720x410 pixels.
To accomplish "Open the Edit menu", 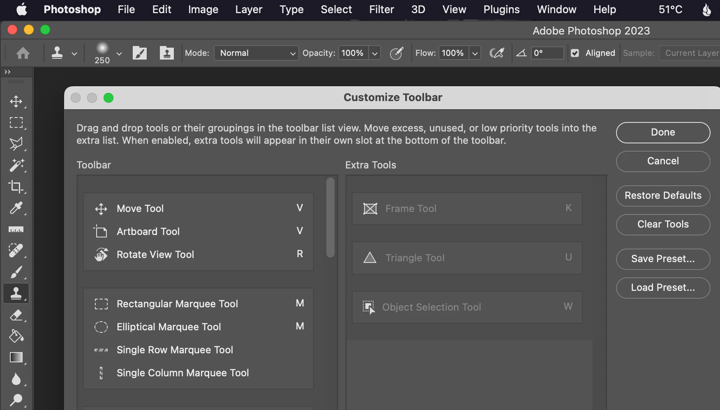I will coord(162,9).
